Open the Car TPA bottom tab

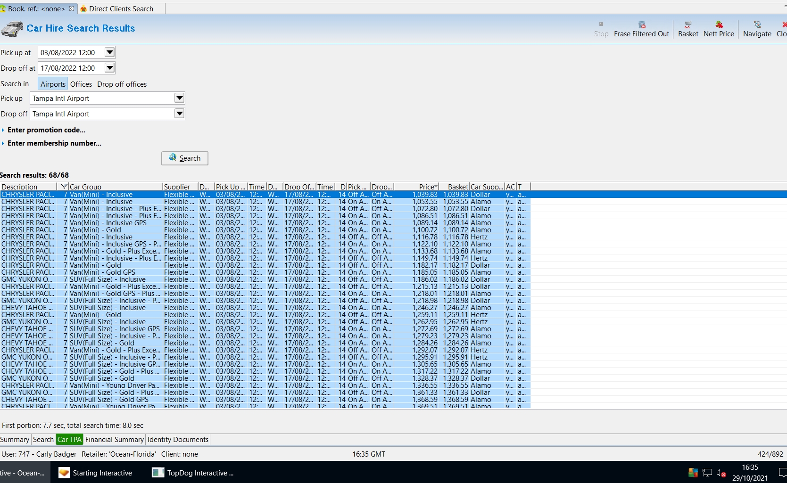(x=69, y=440)
